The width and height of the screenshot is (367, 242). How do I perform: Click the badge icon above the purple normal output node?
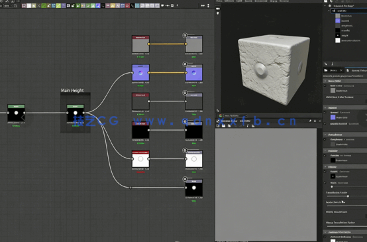tap(185, 64)
